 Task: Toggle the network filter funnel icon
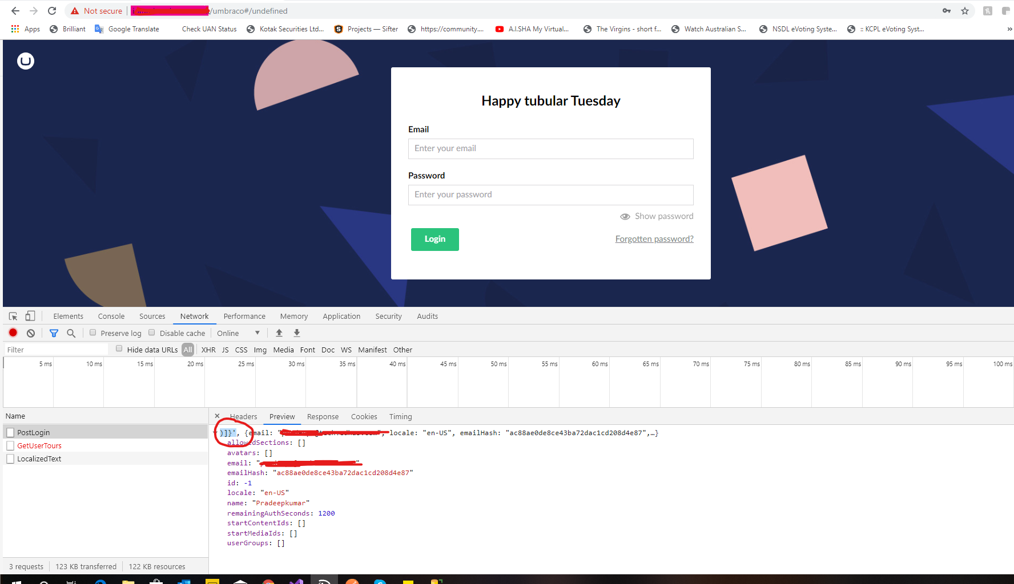[54, 333]
